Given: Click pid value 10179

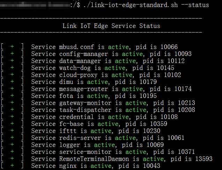Looking at the screenshot, I should click(148, 82).
